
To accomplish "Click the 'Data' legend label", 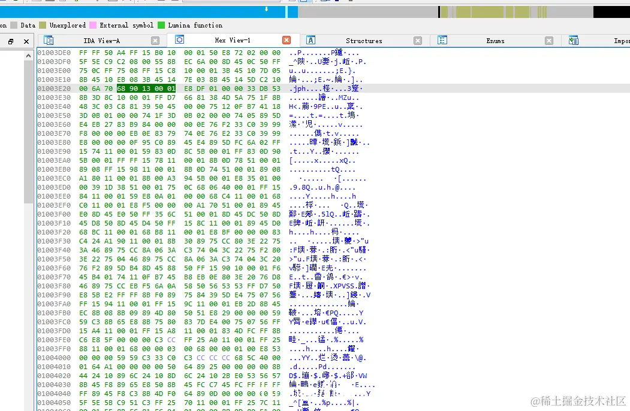I will [28, 25].
